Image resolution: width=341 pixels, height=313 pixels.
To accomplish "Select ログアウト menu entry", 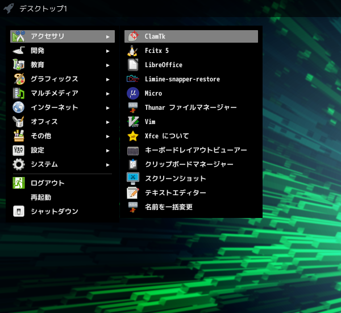I will [x=63, y=183].
